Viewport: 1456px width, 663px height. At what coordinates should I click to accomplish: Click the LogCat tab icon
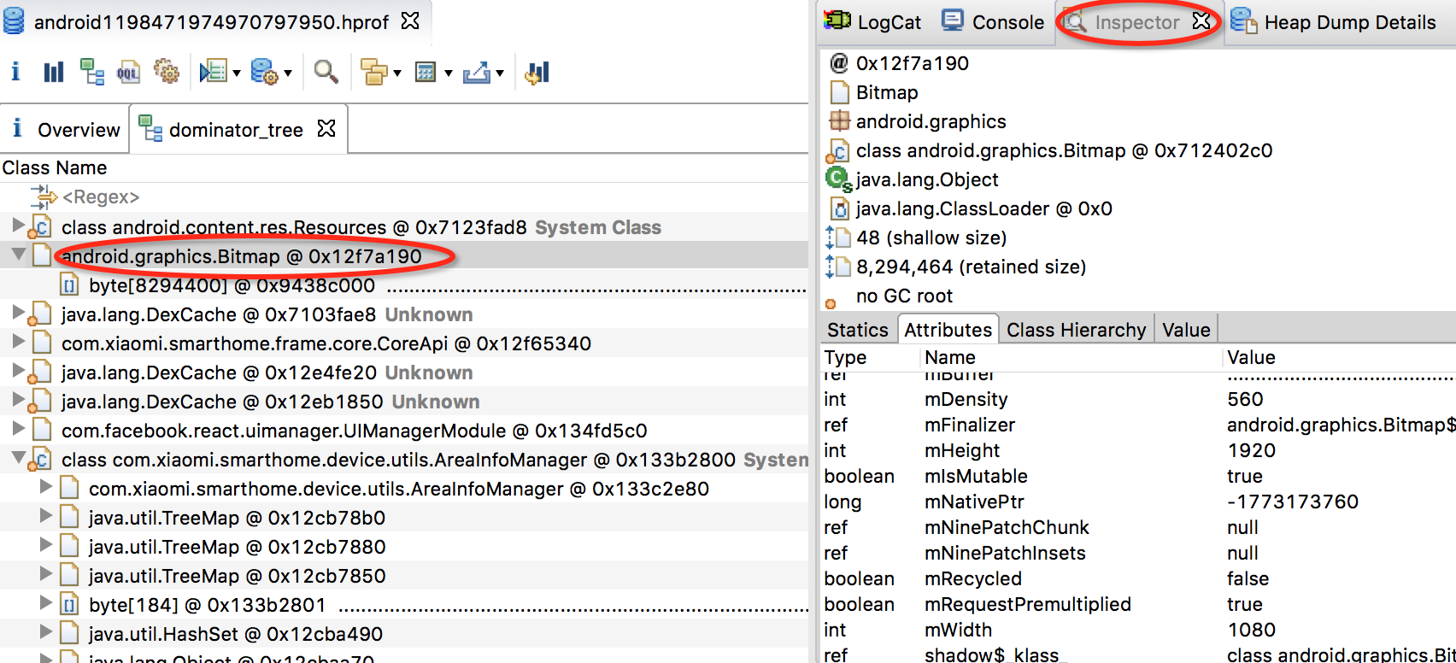point(837,21)
